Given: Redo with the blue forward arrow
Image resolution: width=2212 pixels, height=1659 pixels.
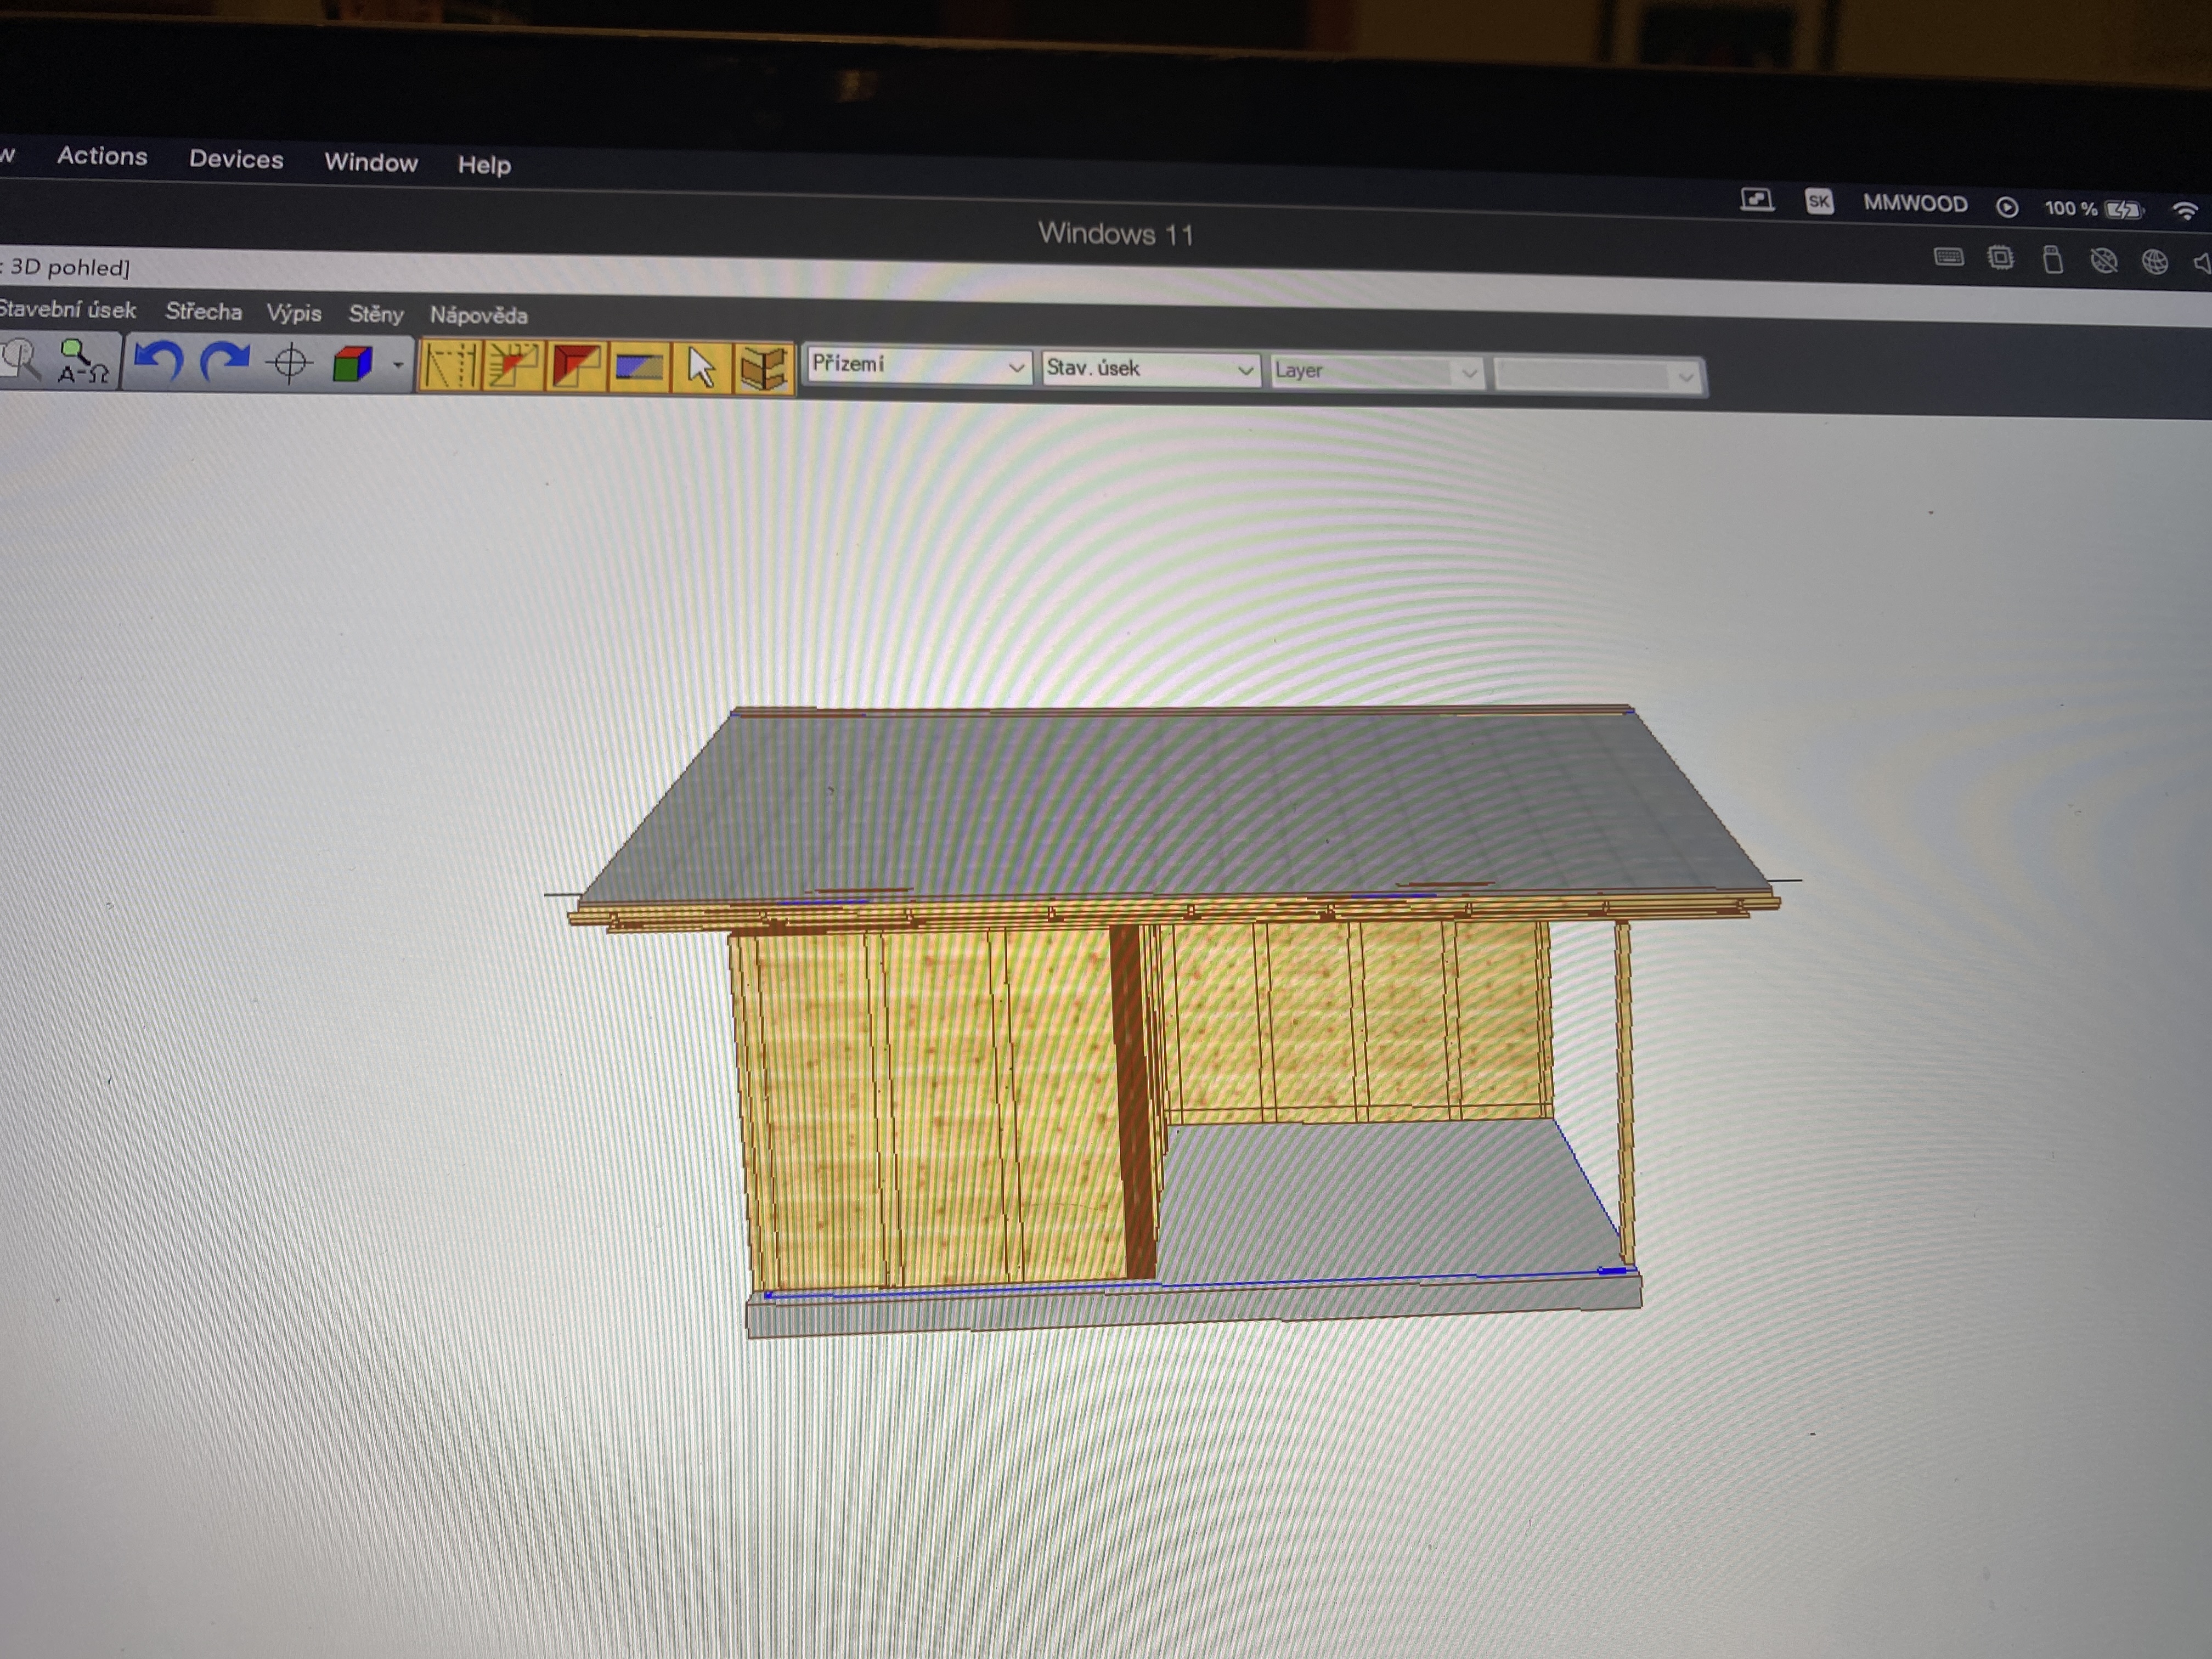Looking at the screenshot, I should pyautogui.click(x=224, y=362).
